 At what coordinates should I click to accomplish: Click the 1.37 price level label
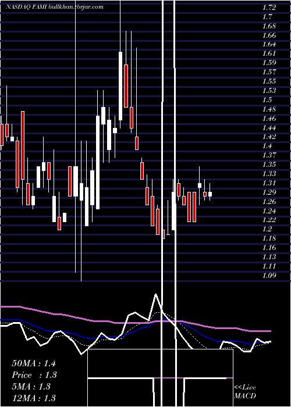[269, 155]
